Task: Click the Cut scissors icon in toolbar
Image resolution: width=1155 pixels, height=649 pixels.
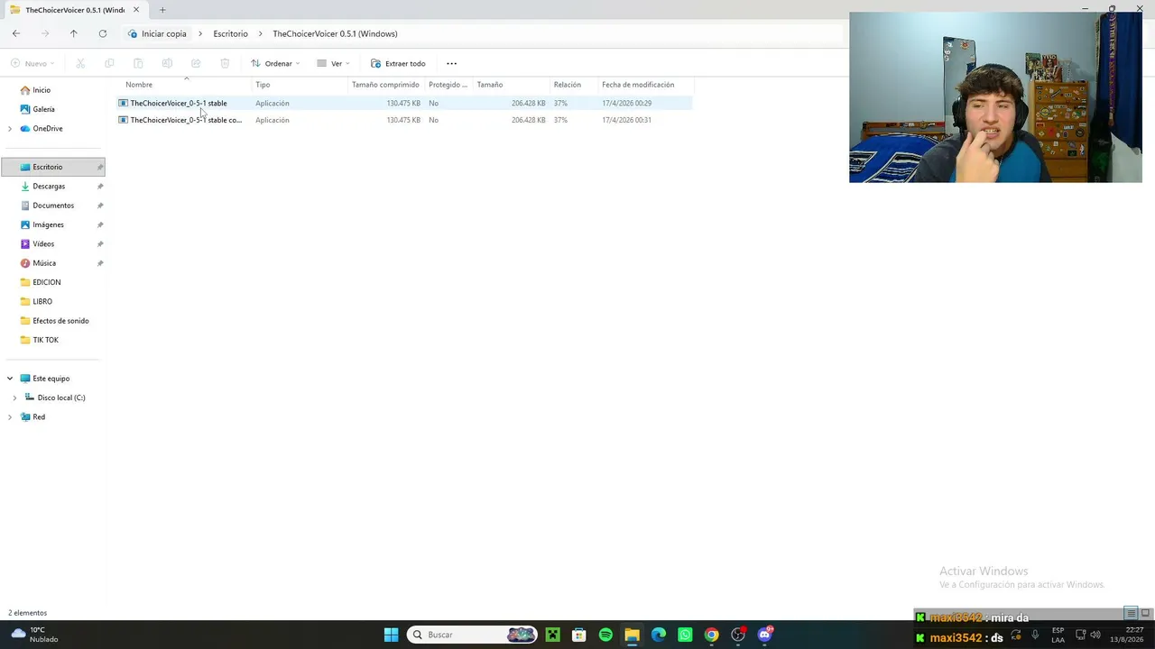Action: [x=80, y=63]
